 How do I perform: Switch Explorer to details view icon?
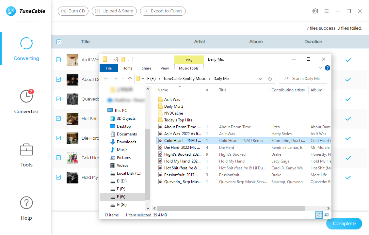click(x=319, y=215)
